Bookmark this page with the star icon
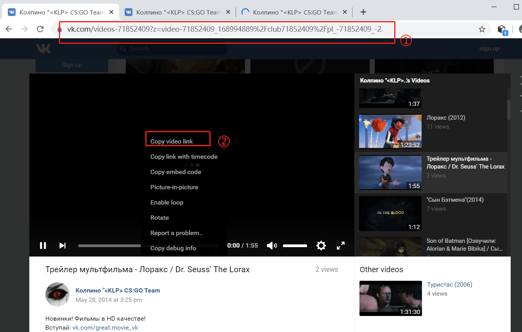The width and height of the screenshot is (522, 332). 482,29
